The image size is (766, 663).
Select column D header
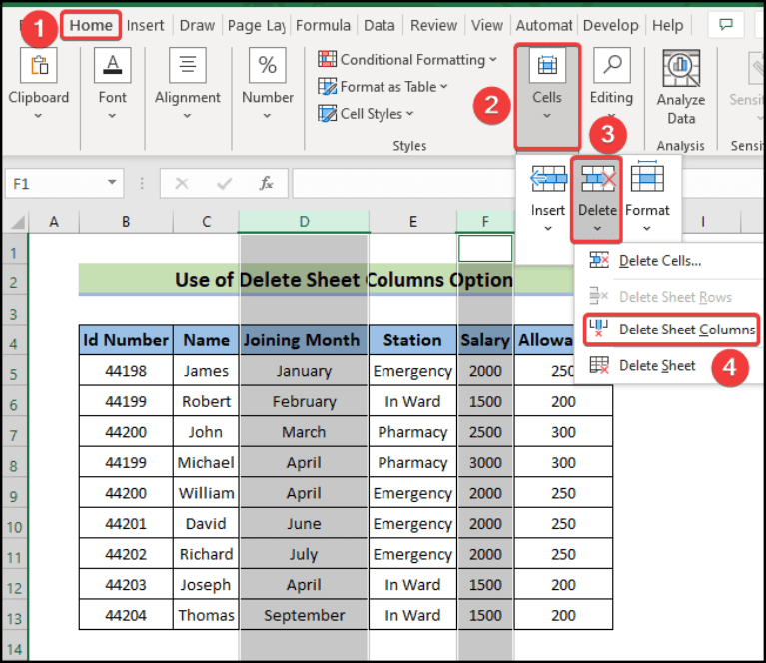[304, 222]
